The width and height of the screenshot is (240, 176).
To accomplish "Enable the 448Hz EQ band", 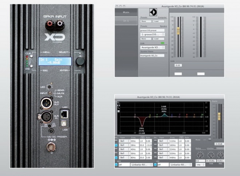I will (155, 157).
